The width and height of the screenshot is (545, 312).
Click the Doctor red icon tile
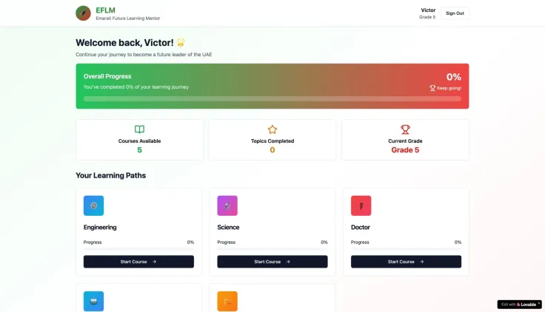click(361, 206)
